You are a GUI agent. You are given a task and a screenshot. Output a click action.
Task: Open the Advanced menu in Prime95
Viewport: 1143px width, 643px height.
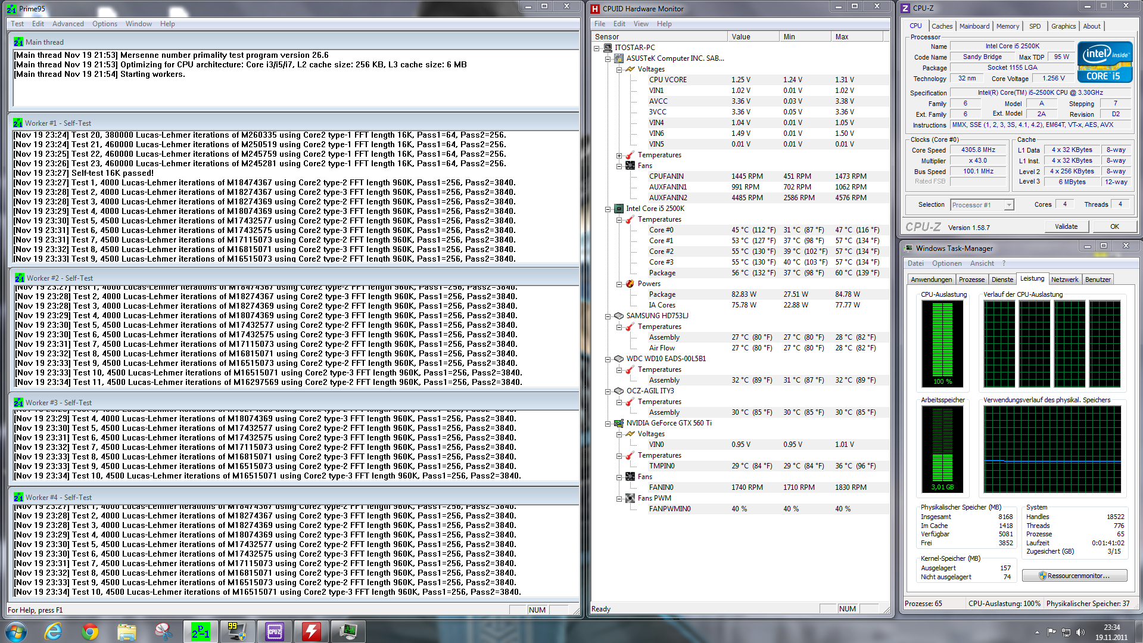coord(68,24)
